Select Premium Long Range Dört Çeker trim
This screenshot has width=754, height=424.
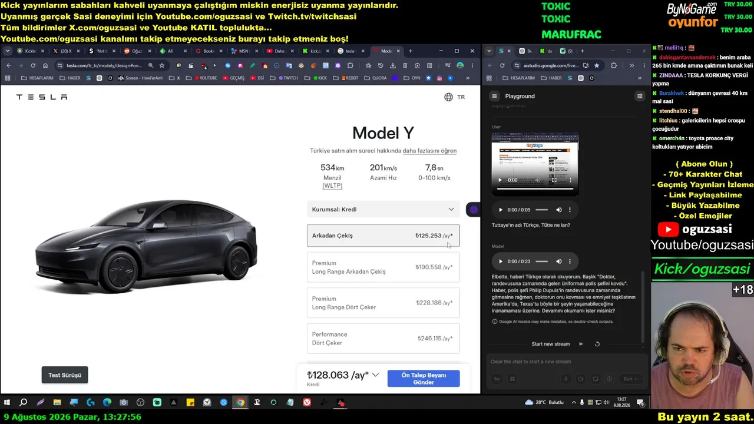(383, 303)
